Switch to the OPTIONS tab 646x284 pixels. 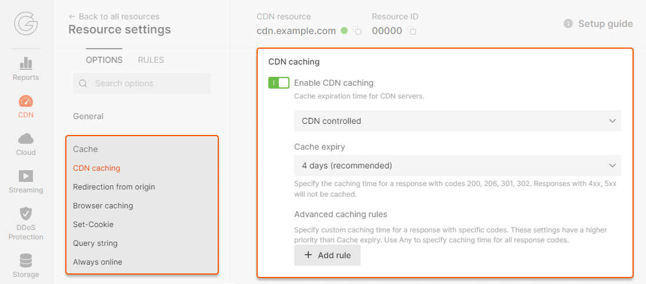click(x=104, y=60)
